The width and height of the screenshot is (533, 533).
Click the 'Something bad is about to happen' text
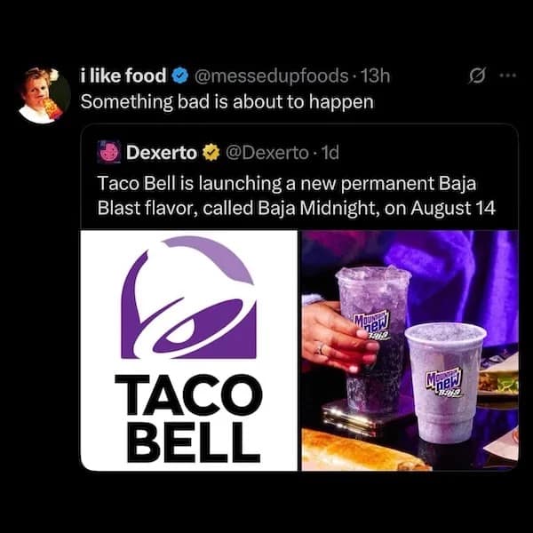[227, 101]
